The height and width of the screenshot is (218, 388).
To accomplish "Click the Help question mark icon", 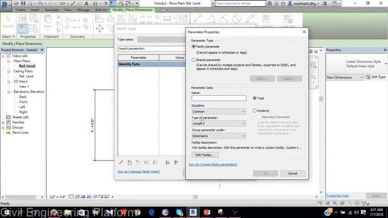I will pyautogui.click(x=335, y=4).
